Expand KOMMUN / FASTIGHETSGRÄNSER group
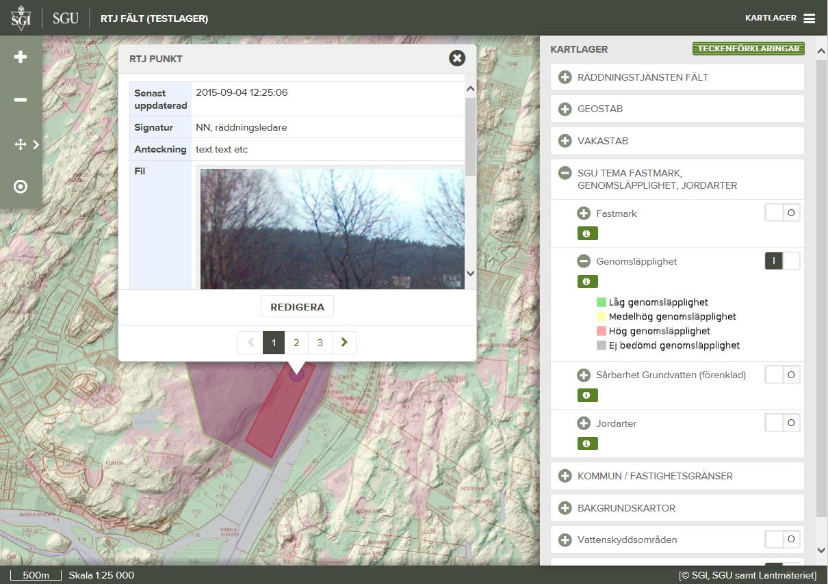This screenshot has width=828, height=584. pyautogui.click(x=565, y=476)
